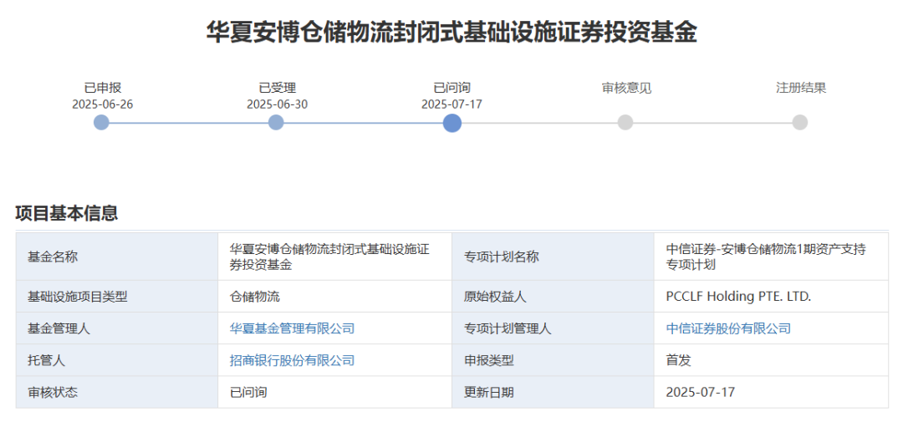Click the page title heading 华夏安博仓储物流
Viewport: 903px width, 427px height.
click(451, 33)
